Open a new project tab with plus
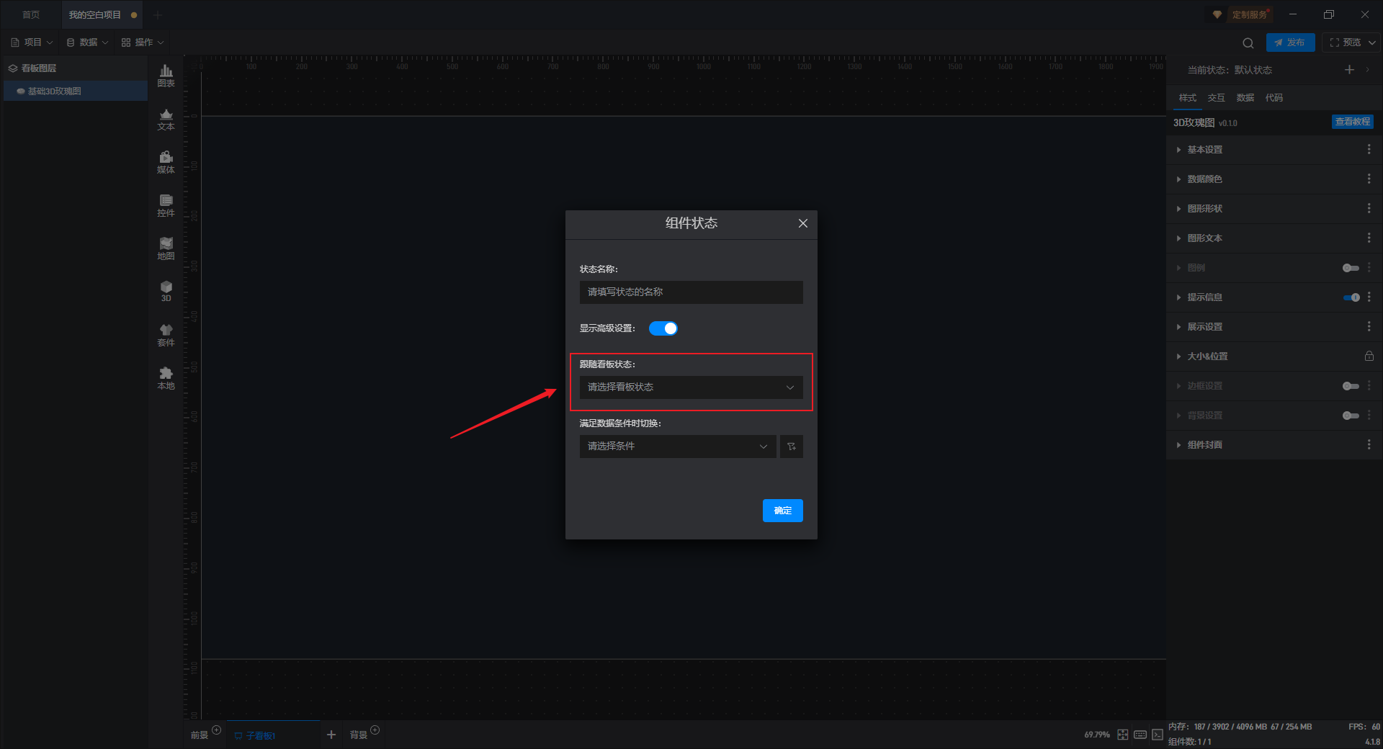 (158, 14)
